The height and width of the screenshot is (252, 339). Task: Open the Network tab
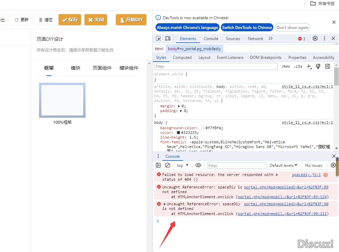(x=256, y=38)
